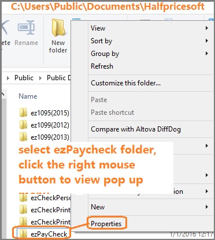Select the ez1095(2015) folder icon
Viewport: 215px width, 240px height.
point(23,112)
